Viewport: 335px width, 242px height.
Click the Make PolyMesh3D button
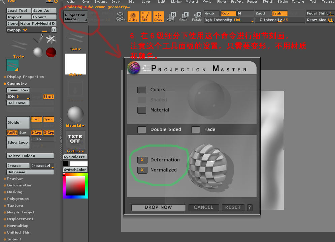coord(38,23)
